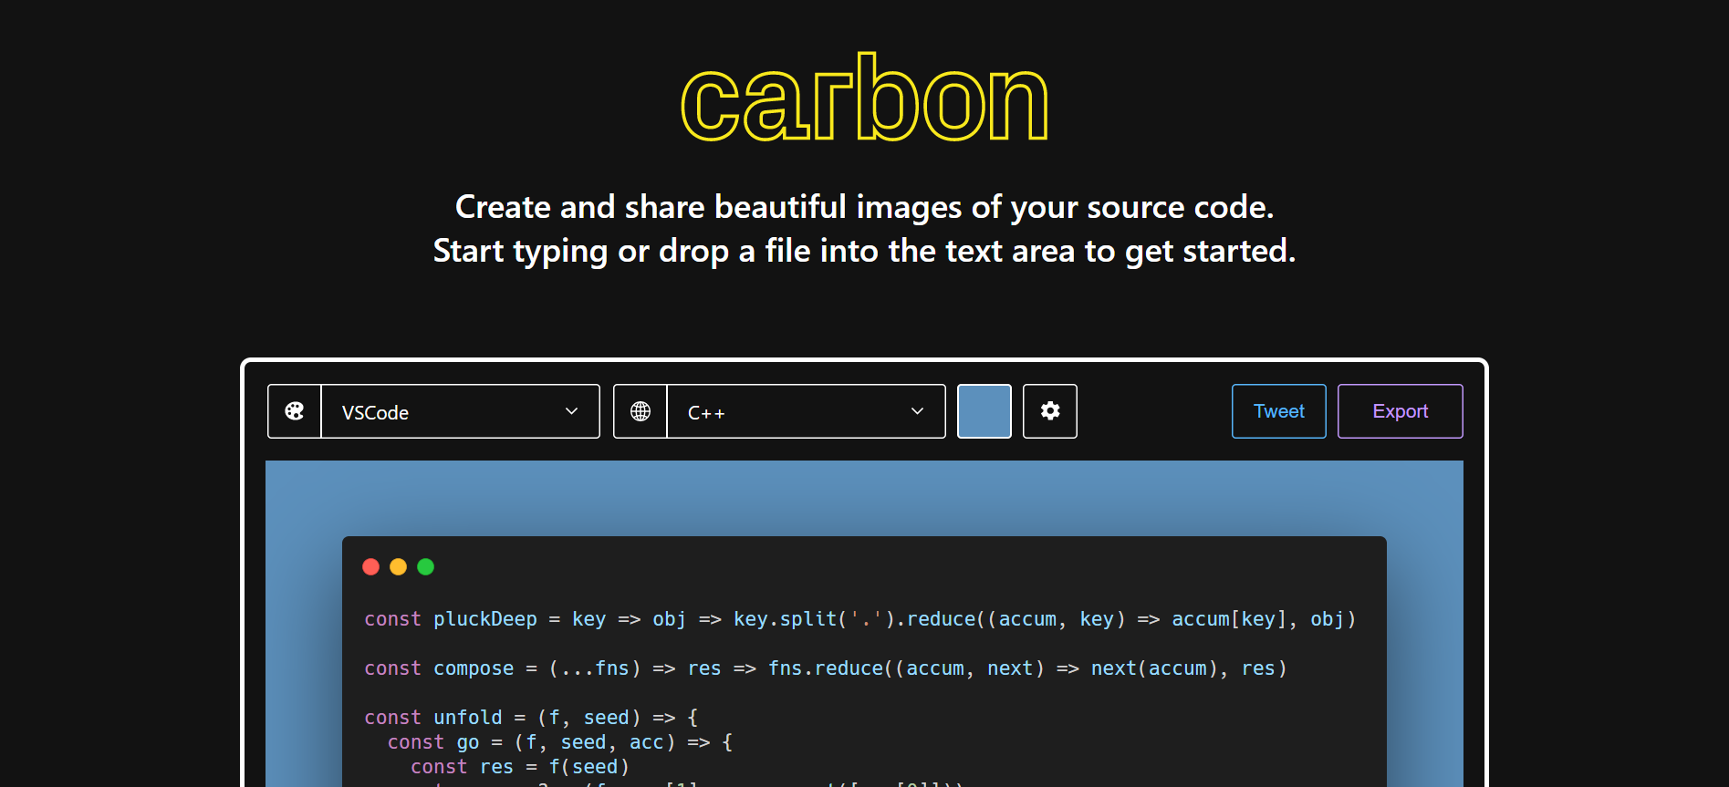
Task: Expand theme list via chevron arrow
Action: tap(572, 411)
